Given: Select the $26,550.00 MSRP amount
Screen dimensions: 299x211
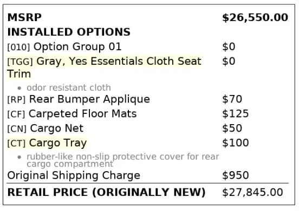Looking at the screenshot, I should [255, 18].
